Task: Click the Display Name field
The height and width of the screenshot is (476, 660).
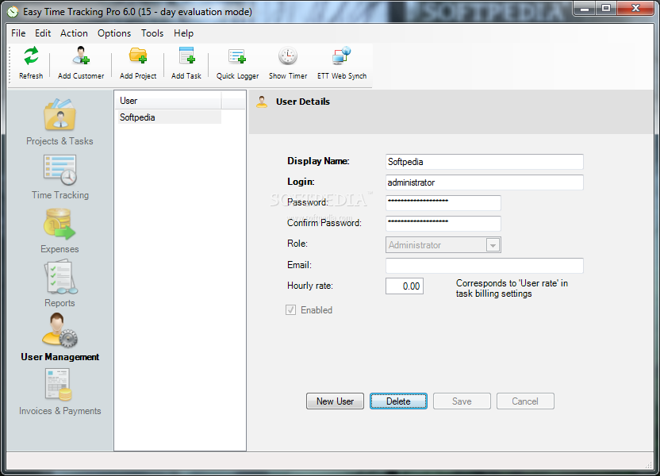Action: click(x=485, y=162)
